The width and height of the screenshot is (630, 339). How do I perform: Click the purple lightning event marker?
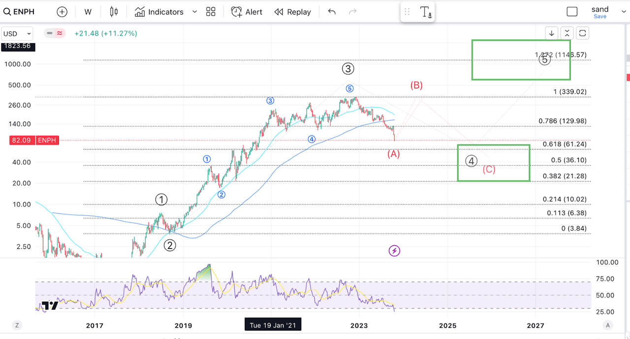(394, 251)
